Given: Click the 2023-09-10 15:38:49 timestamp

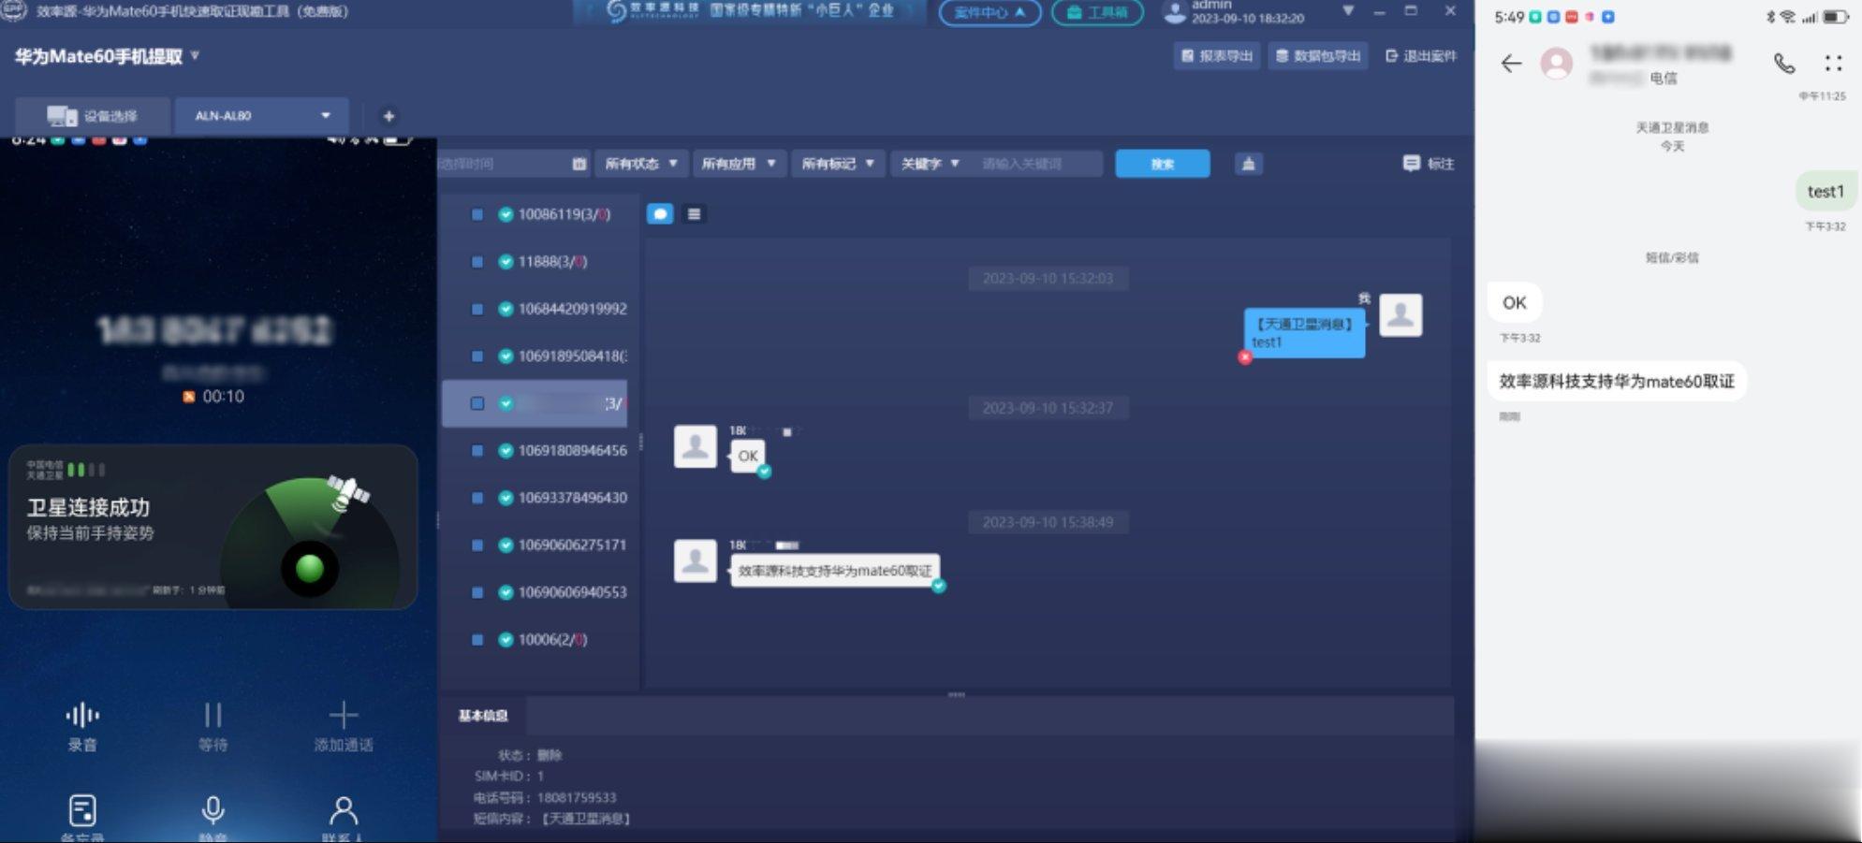Looking at the screenshot, I should click(x=1048, y=522).
